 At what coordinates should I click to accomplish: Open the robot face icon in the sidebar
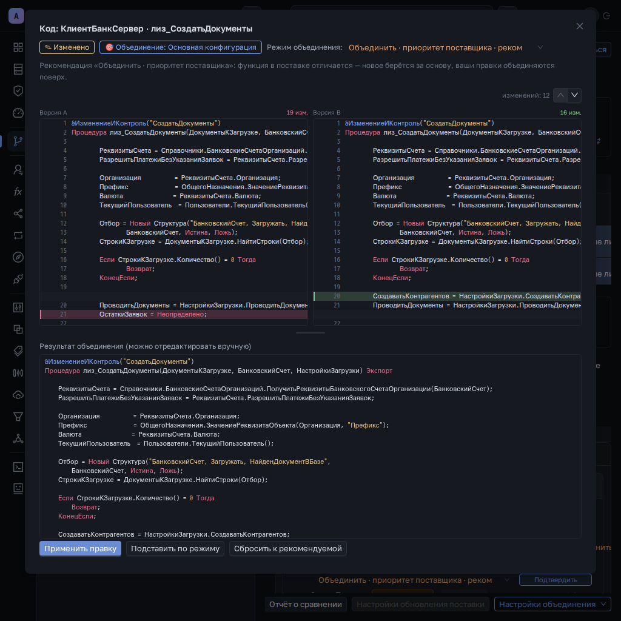[x=18, y=488]
